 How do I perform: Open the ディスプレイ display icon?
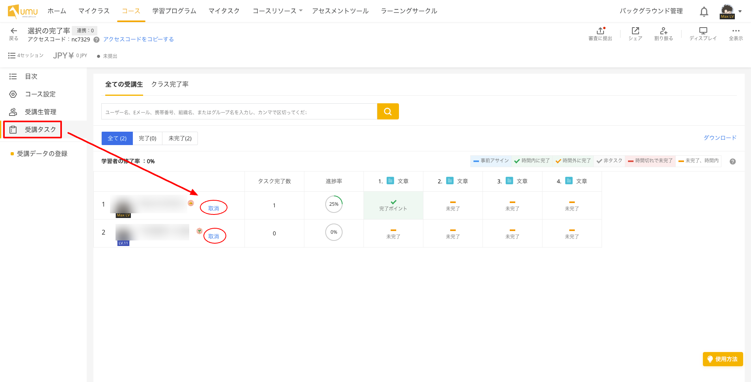pos(703,31)
